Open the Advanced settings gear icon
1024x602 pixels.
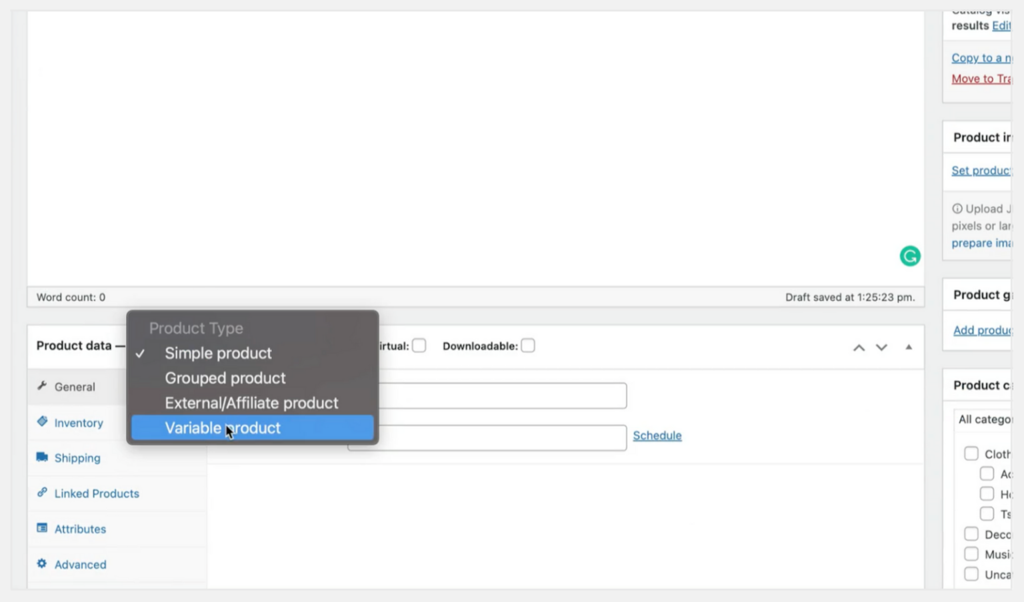tap(41, 564)
